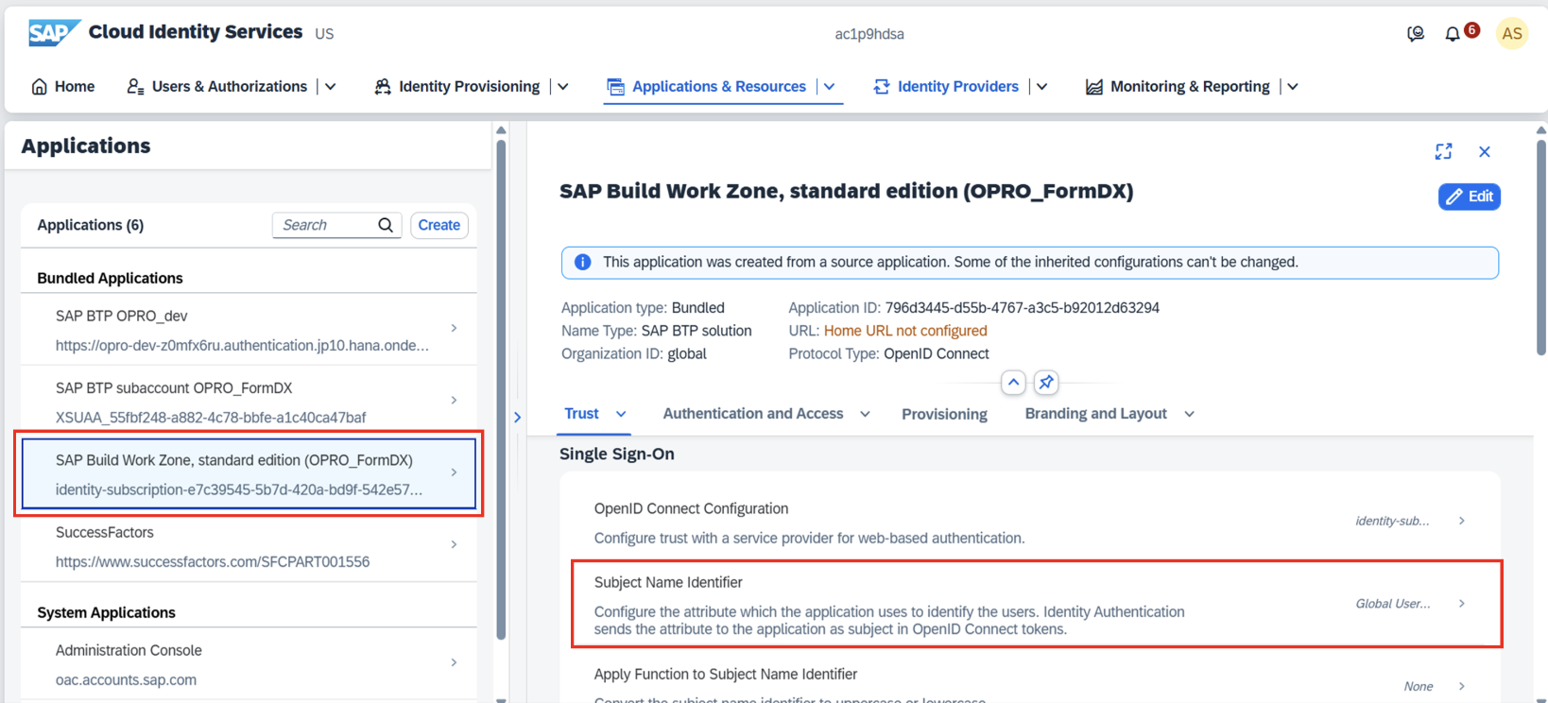This screenshot has width=1548, height=703.
Task: Open the notifications bell icon
Action: [x=1453, y=34]
